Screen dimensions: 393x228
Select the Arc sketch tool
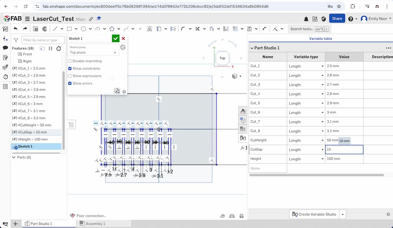[98, 29]
